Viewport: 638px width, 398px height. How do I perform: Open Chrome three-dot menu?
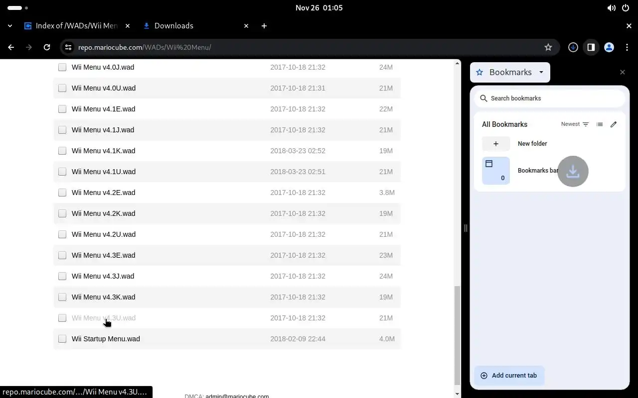tap(627, 47)
